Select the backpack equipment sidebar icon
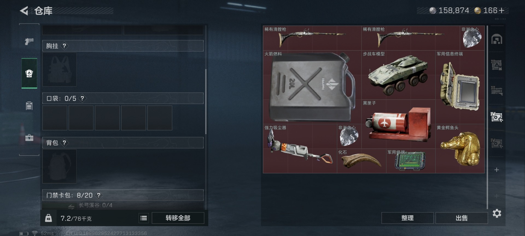This screenshot has width=525, height=236. [29, 73]
